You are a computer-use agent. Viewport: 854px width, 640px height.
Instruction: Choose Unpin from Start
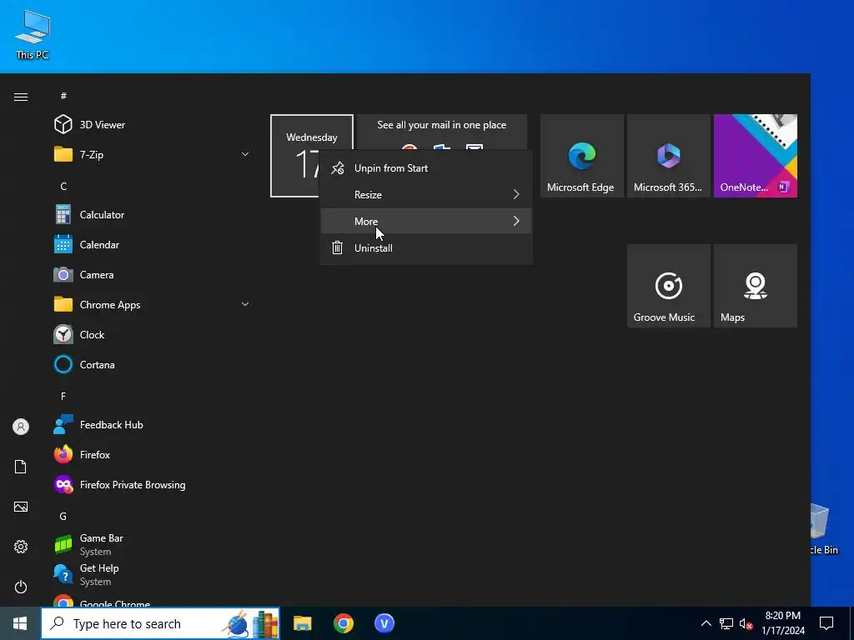(x=426, y=168)
